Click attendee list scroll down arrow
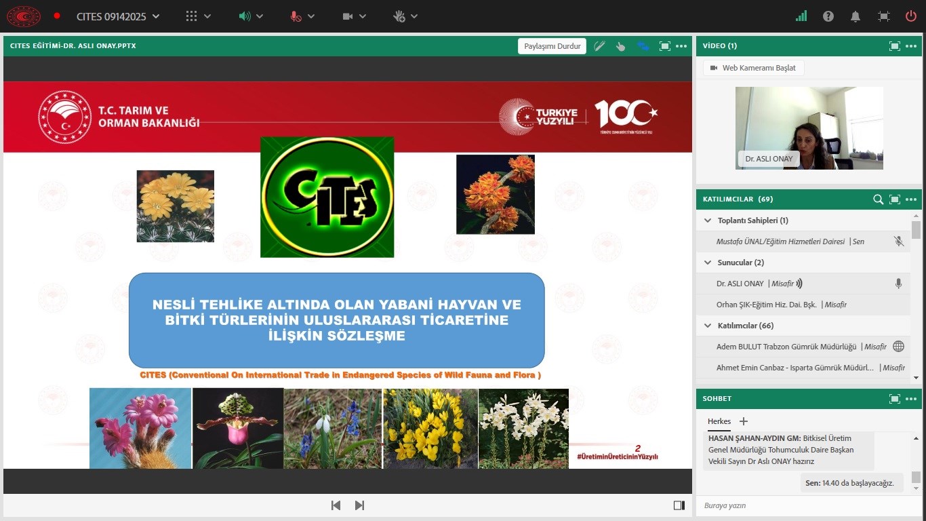Image resolution: width=926 pixels, height=521 pixels. tap(916, 377)
